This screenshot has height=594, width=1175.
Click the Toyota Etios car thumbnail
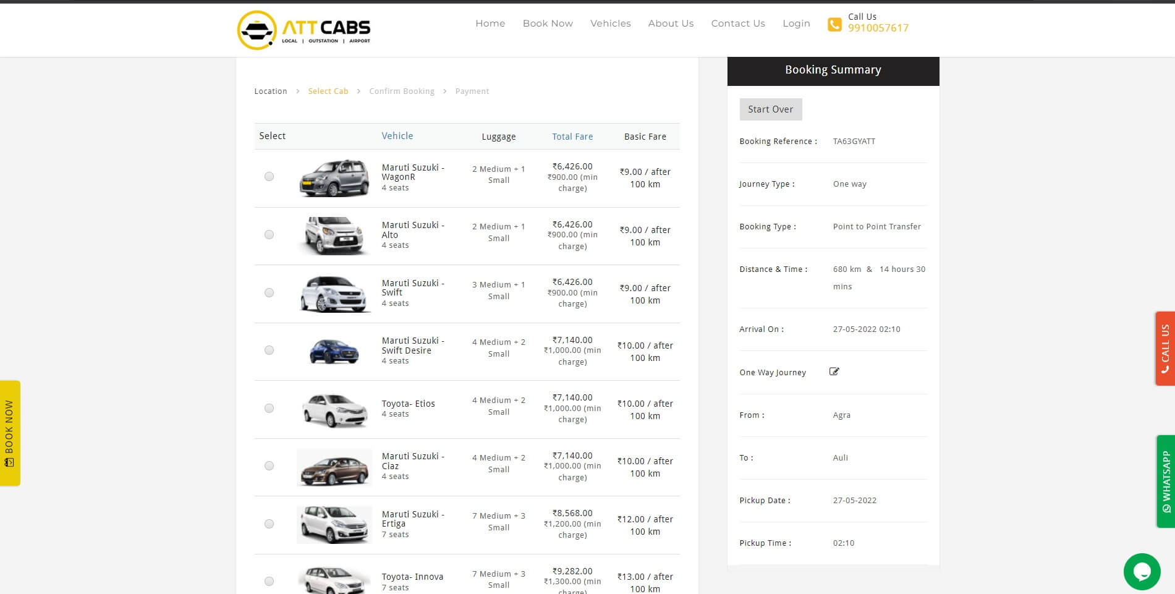[x=334, y=409]
